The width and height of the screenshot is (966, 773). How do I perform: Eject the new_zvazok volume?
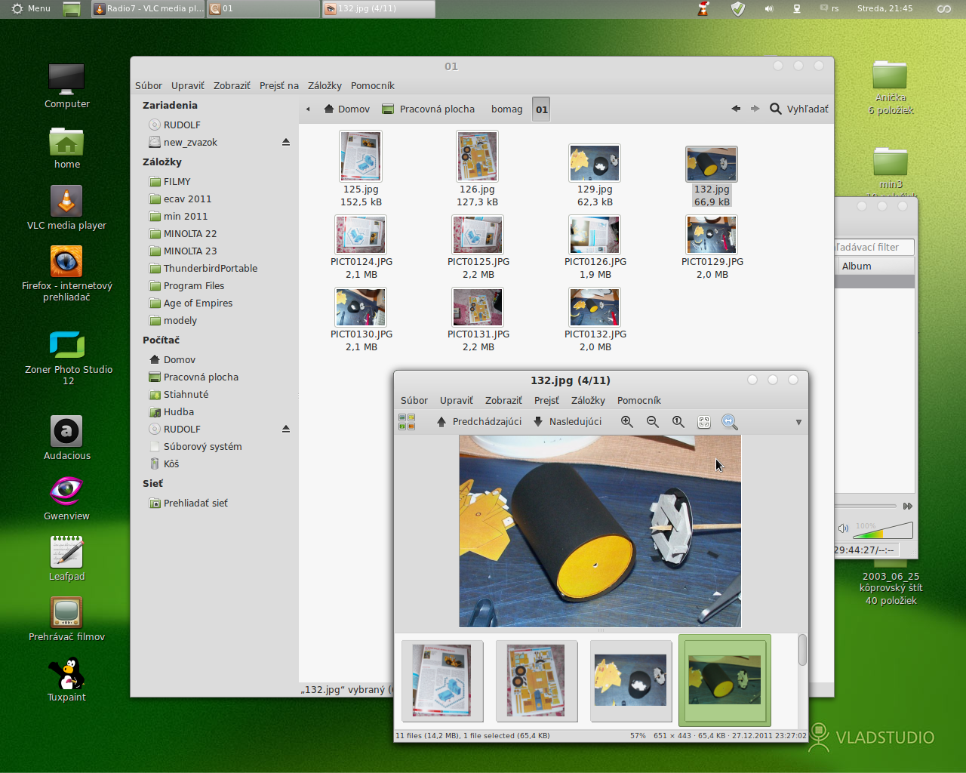[286, 142]
